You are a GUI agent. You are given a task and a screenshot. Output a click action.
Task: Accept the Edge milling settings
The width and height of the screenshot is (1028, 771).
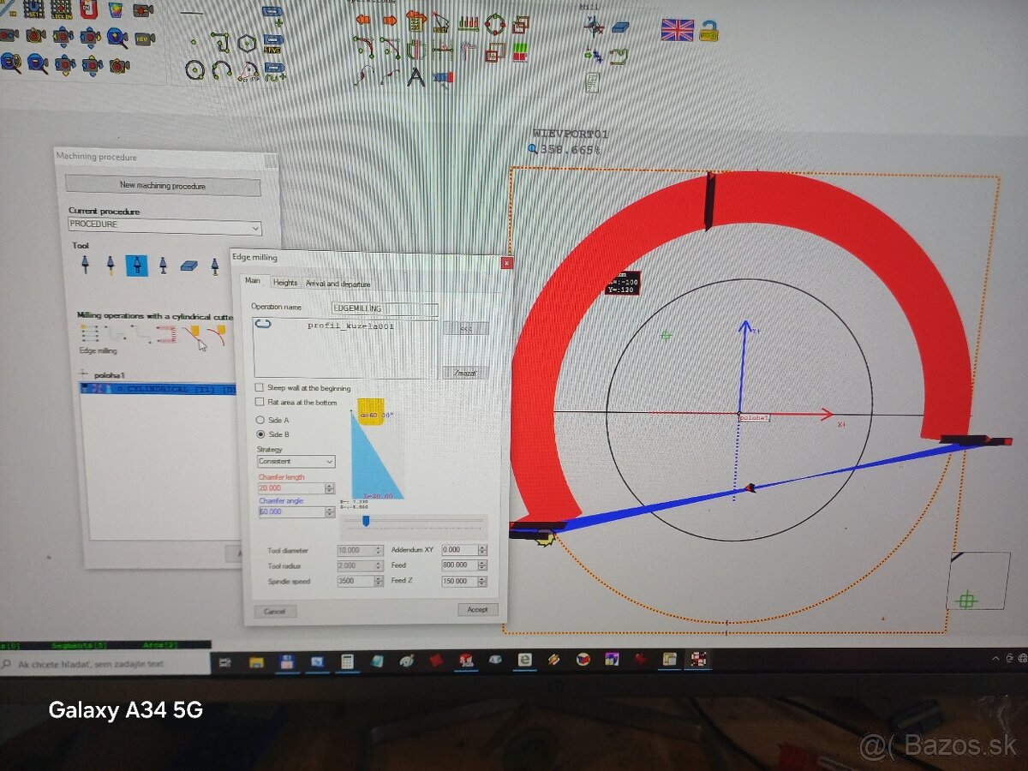(477, 609)
